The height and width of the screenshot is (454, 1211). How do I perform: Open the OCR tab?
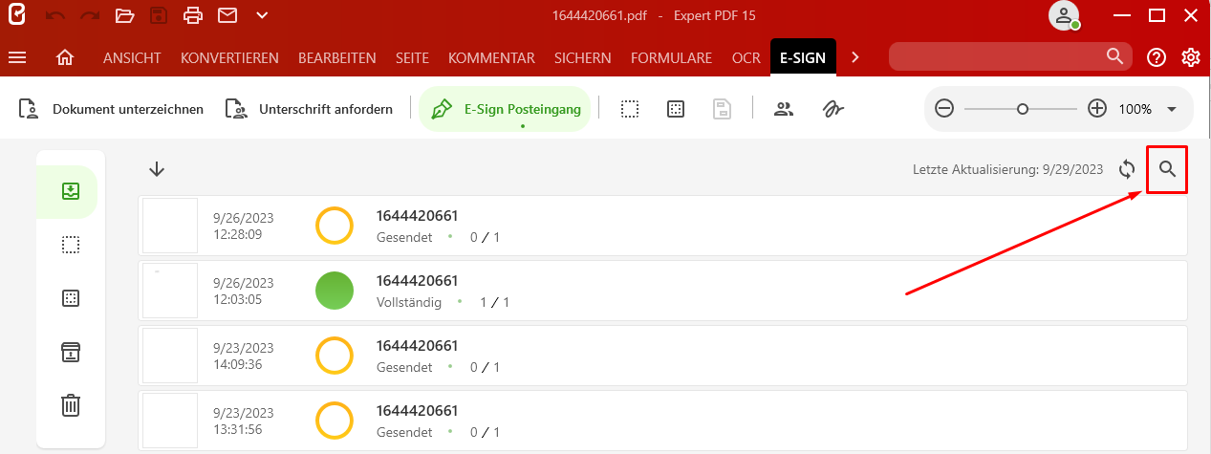(x=746, y=57)
